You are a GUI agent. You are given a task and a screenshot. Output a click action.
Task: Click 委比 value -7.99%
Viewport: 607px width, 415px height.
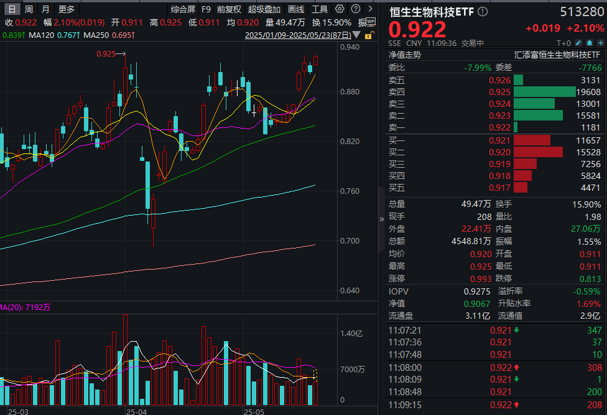(x=477, y=68)
